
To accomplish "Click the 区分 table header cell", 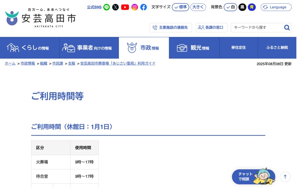I will (51, 148).
